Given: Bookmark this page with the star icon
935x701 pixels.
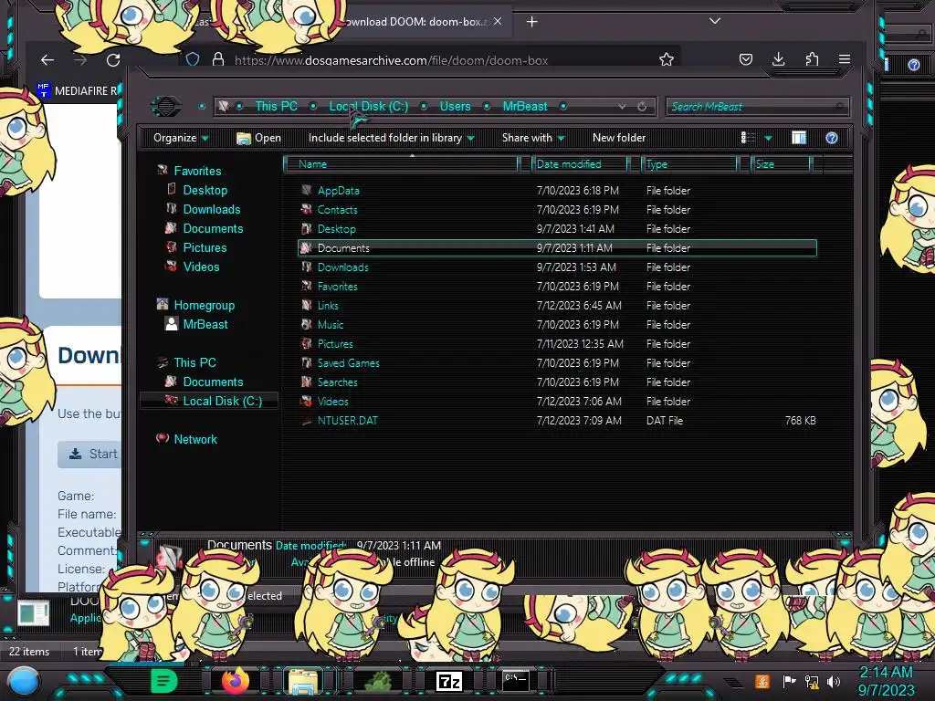Looking at the screenshot, I should (666, 59).
